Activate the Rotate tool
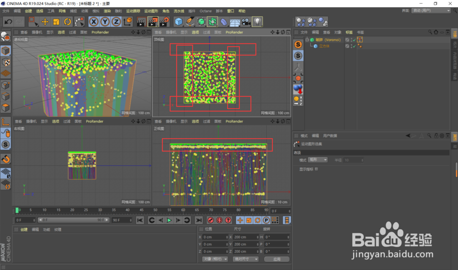The width and height of the screenshot is (458, 270). click(x=67, y=22)
